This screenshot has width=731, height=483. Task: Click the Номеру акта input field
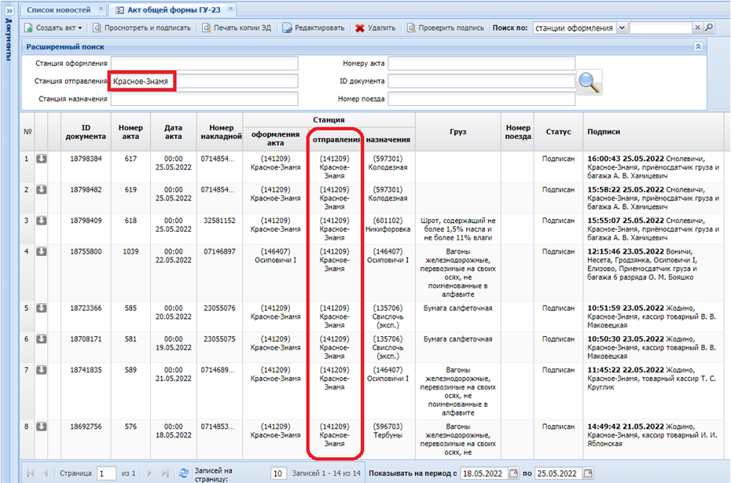tap(482, 64)
